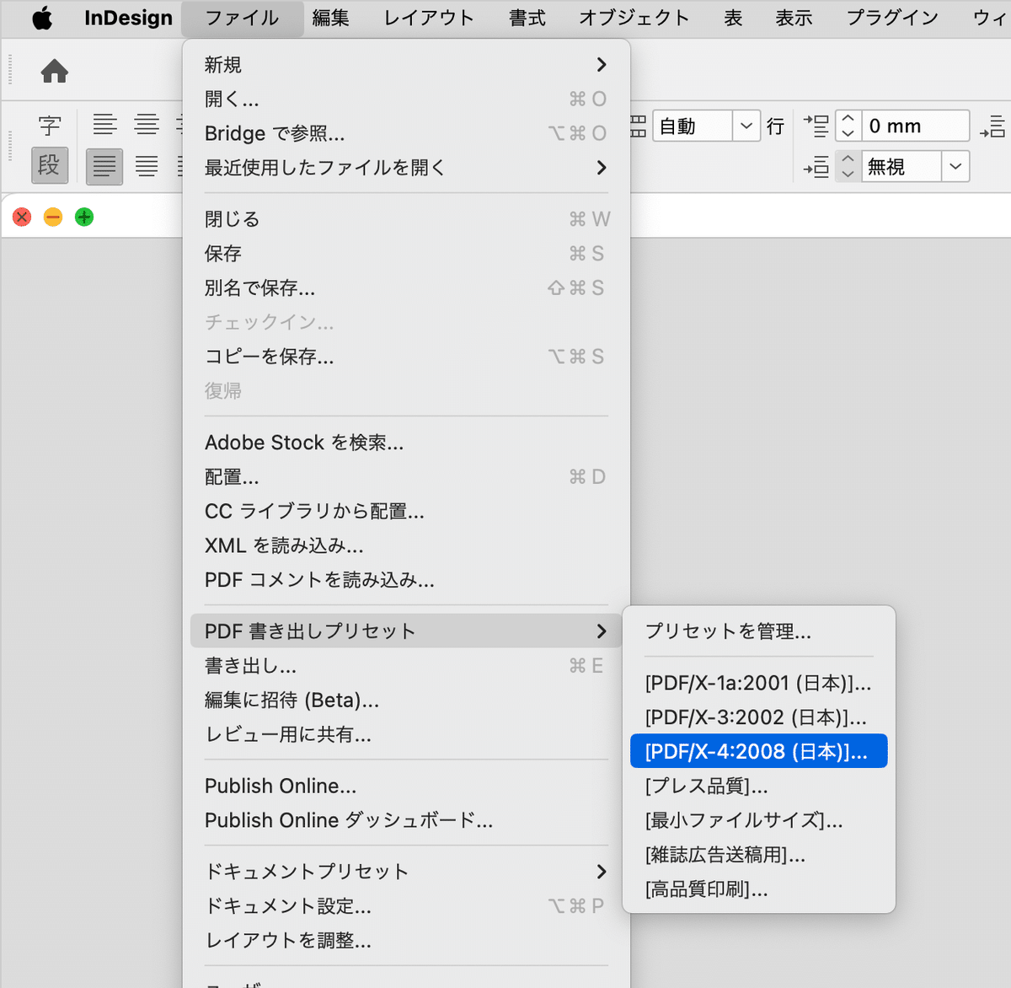The image size is (1011, 988).
Task: Click the ウィ menu at menu bar edge
Action: tap(989, 18)
